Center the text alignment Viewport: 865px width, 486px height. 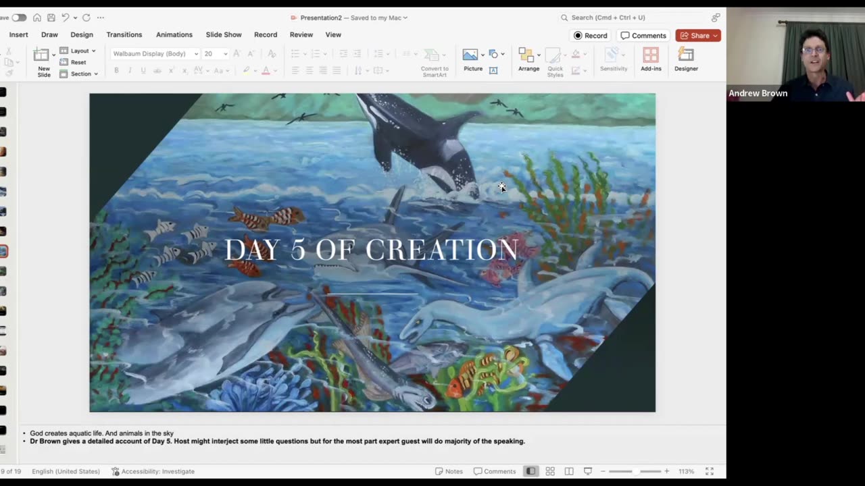point(310,70)
